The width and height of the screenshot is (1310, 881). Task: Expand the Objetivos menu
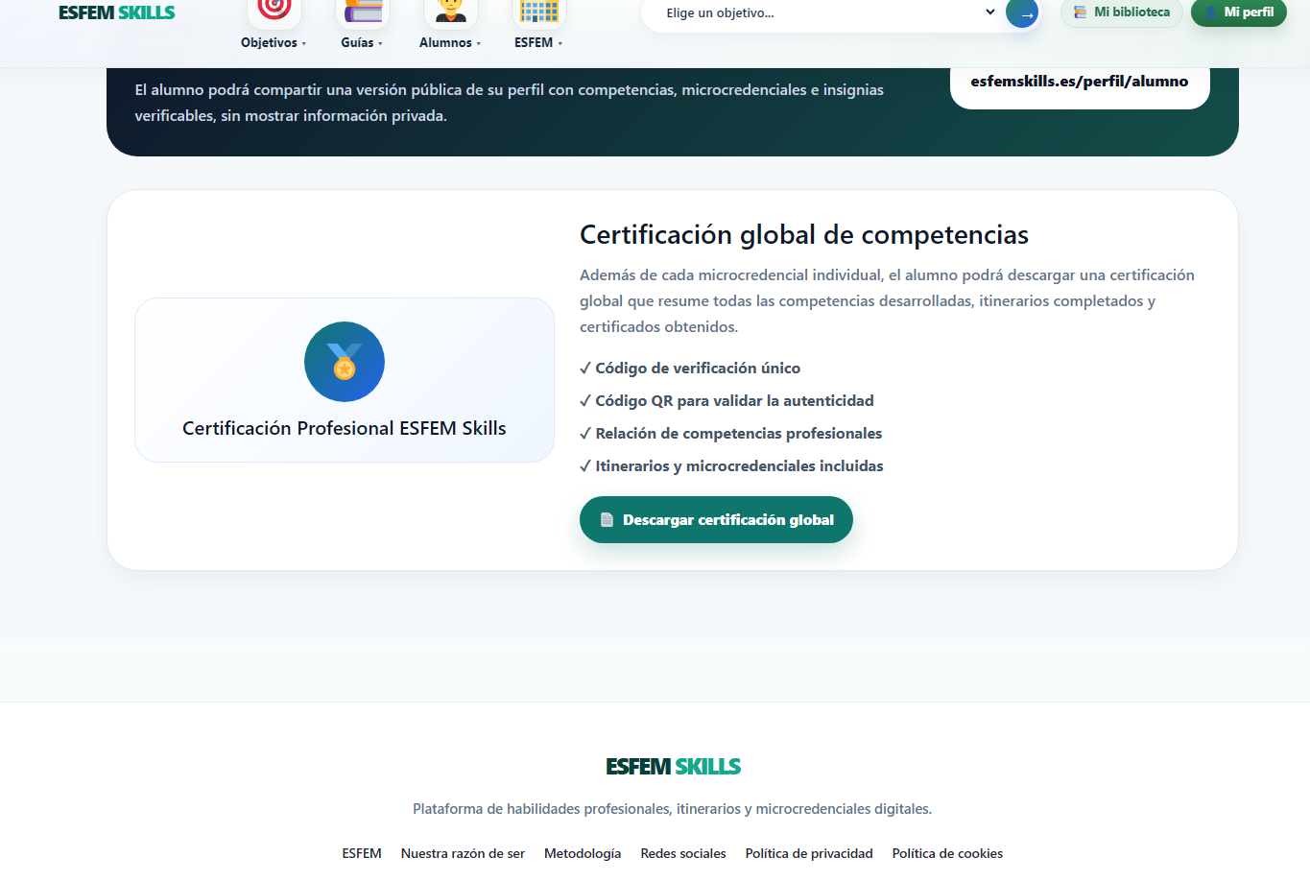274,43
